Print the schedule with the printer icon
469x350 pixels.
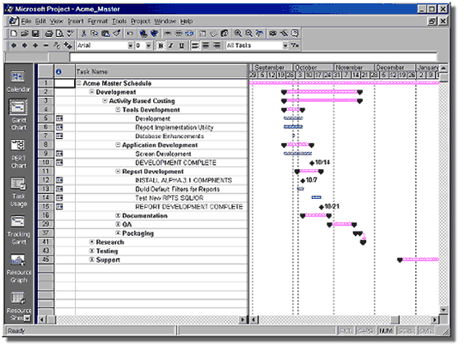[x=49, y=34]
